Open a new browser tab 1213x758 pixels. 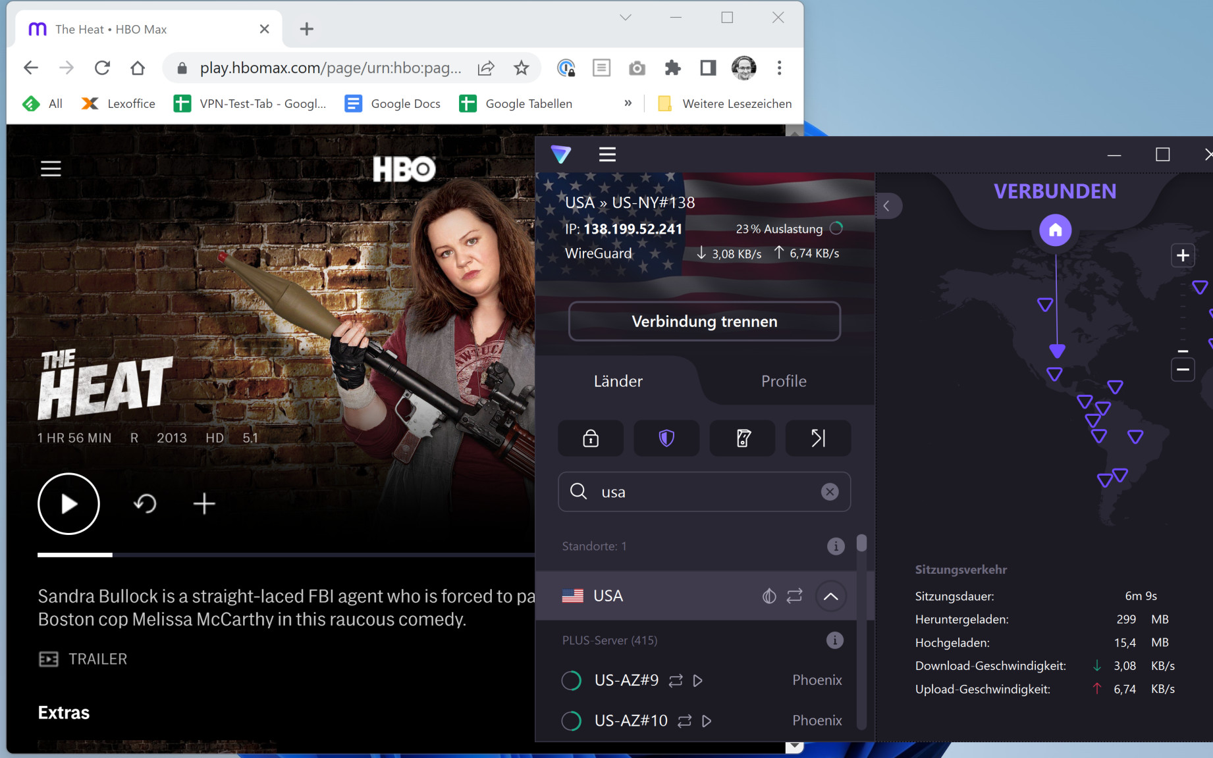(306, 29)
